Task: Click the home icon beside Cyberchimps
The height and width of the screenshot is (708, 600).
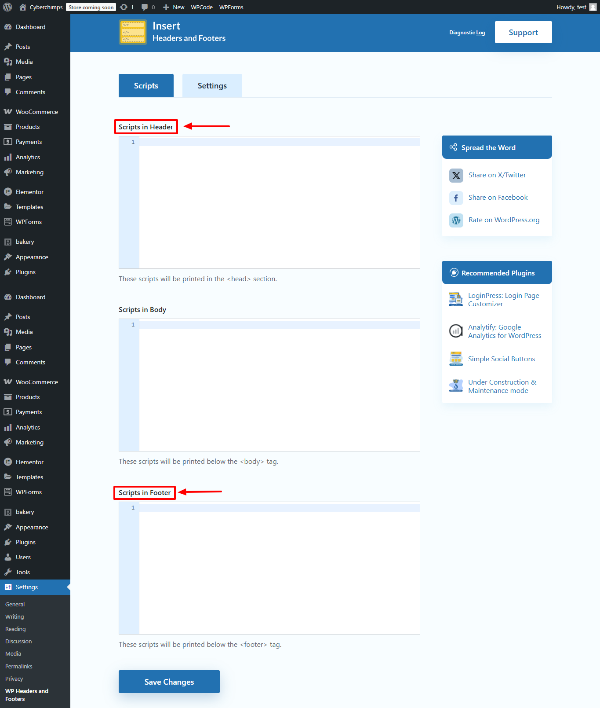Action: click(x=23, y=7)
